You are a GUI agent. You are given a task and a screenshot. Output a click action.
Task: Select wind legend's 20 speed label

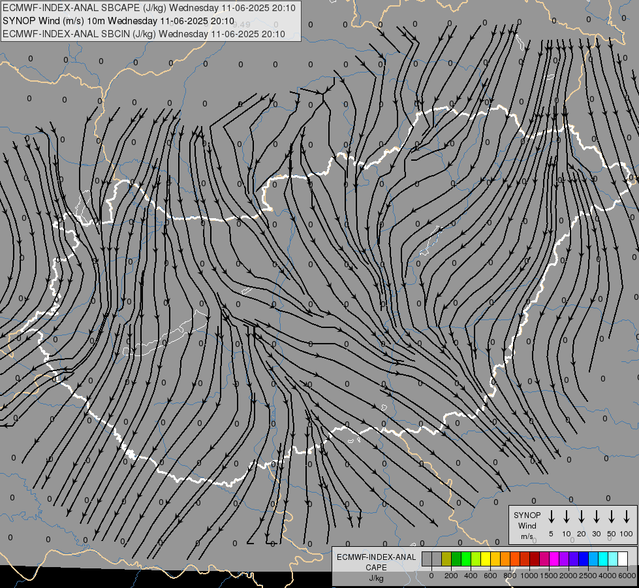[x=582, y=534]
